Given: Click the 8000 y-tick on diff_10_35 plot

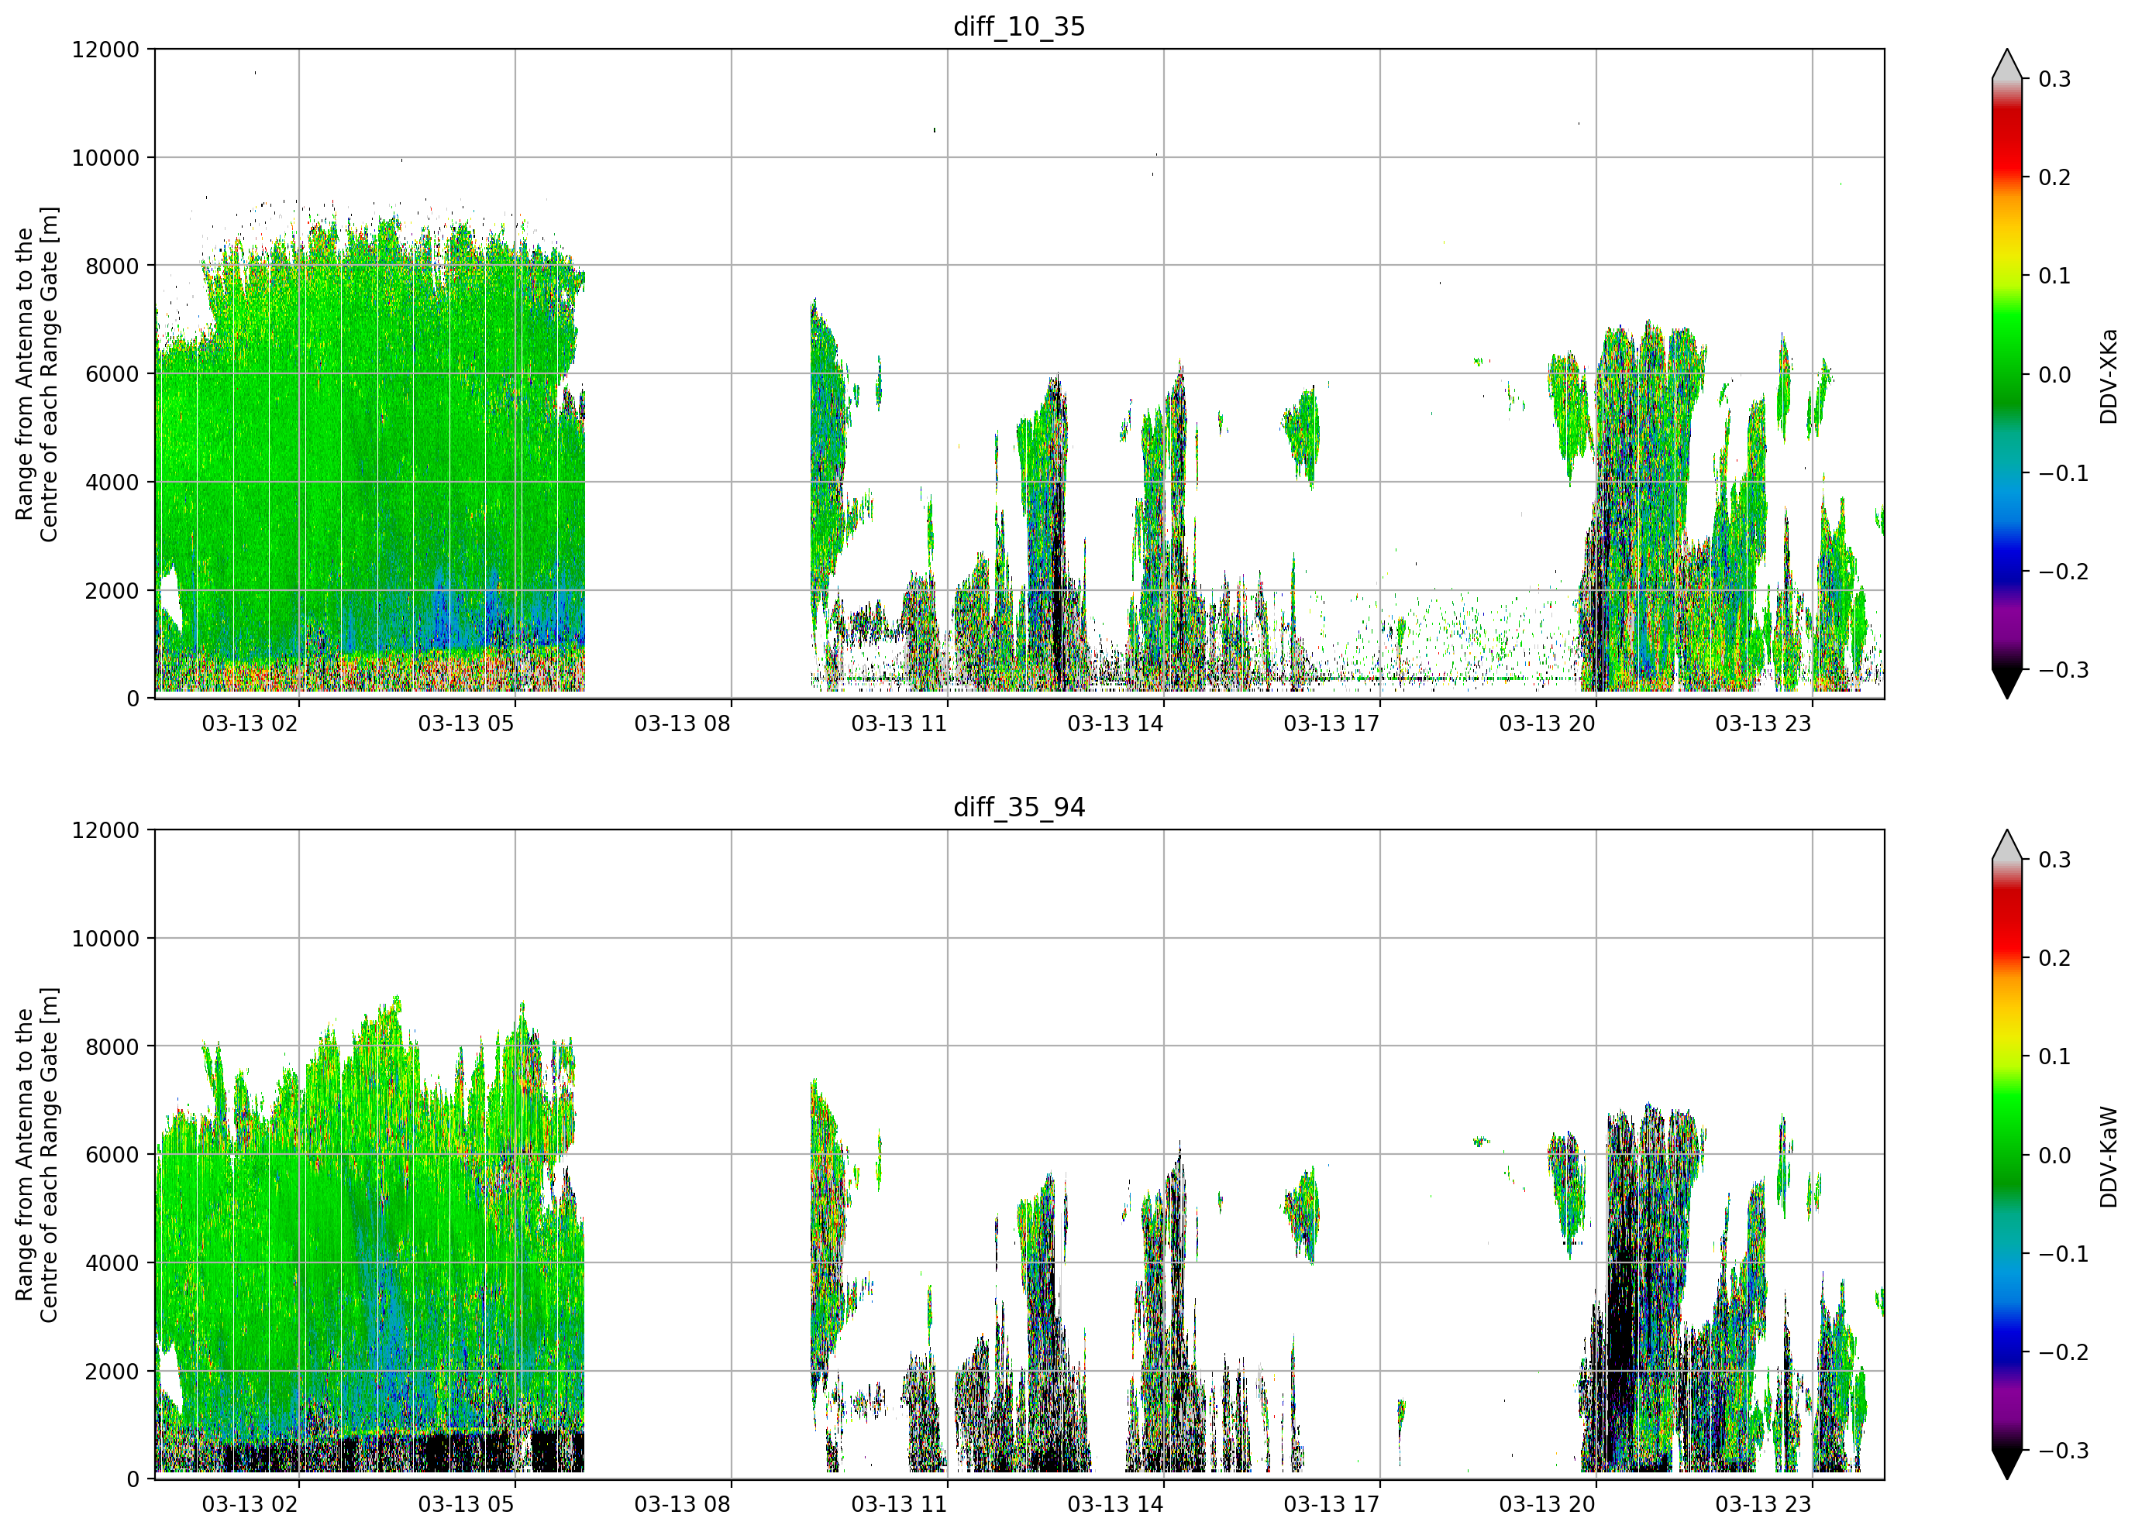Looking at the screenshot, I should (x=112, y=266).
